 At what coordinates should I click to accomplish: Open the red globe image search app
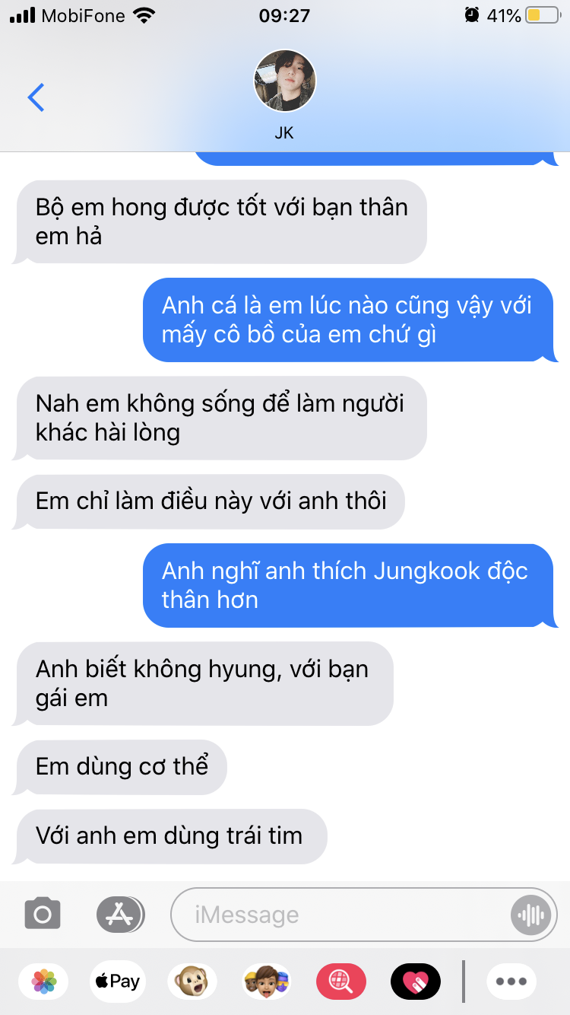tap(341, 982)
